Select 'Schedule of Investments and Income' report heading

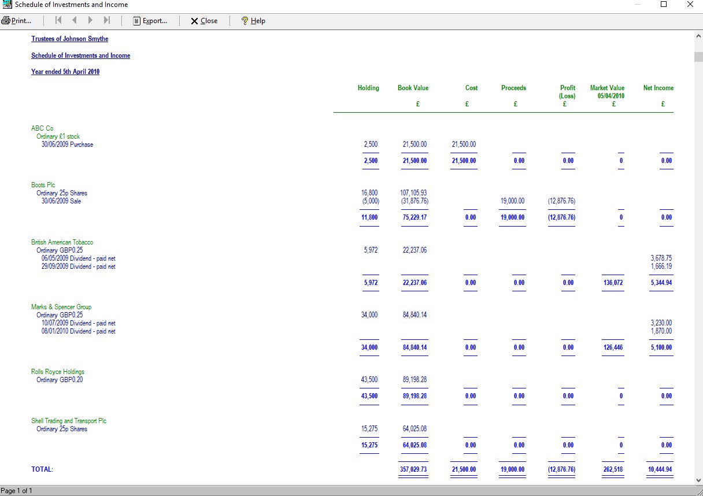pyautogui.click(x=80, y=55)
